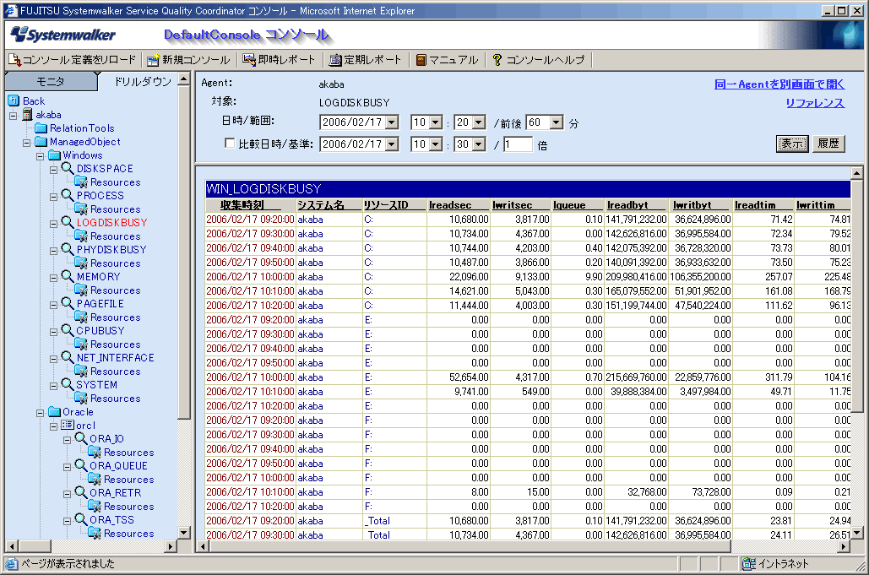
Task: Open the リファレンス link
Action: 815,103
